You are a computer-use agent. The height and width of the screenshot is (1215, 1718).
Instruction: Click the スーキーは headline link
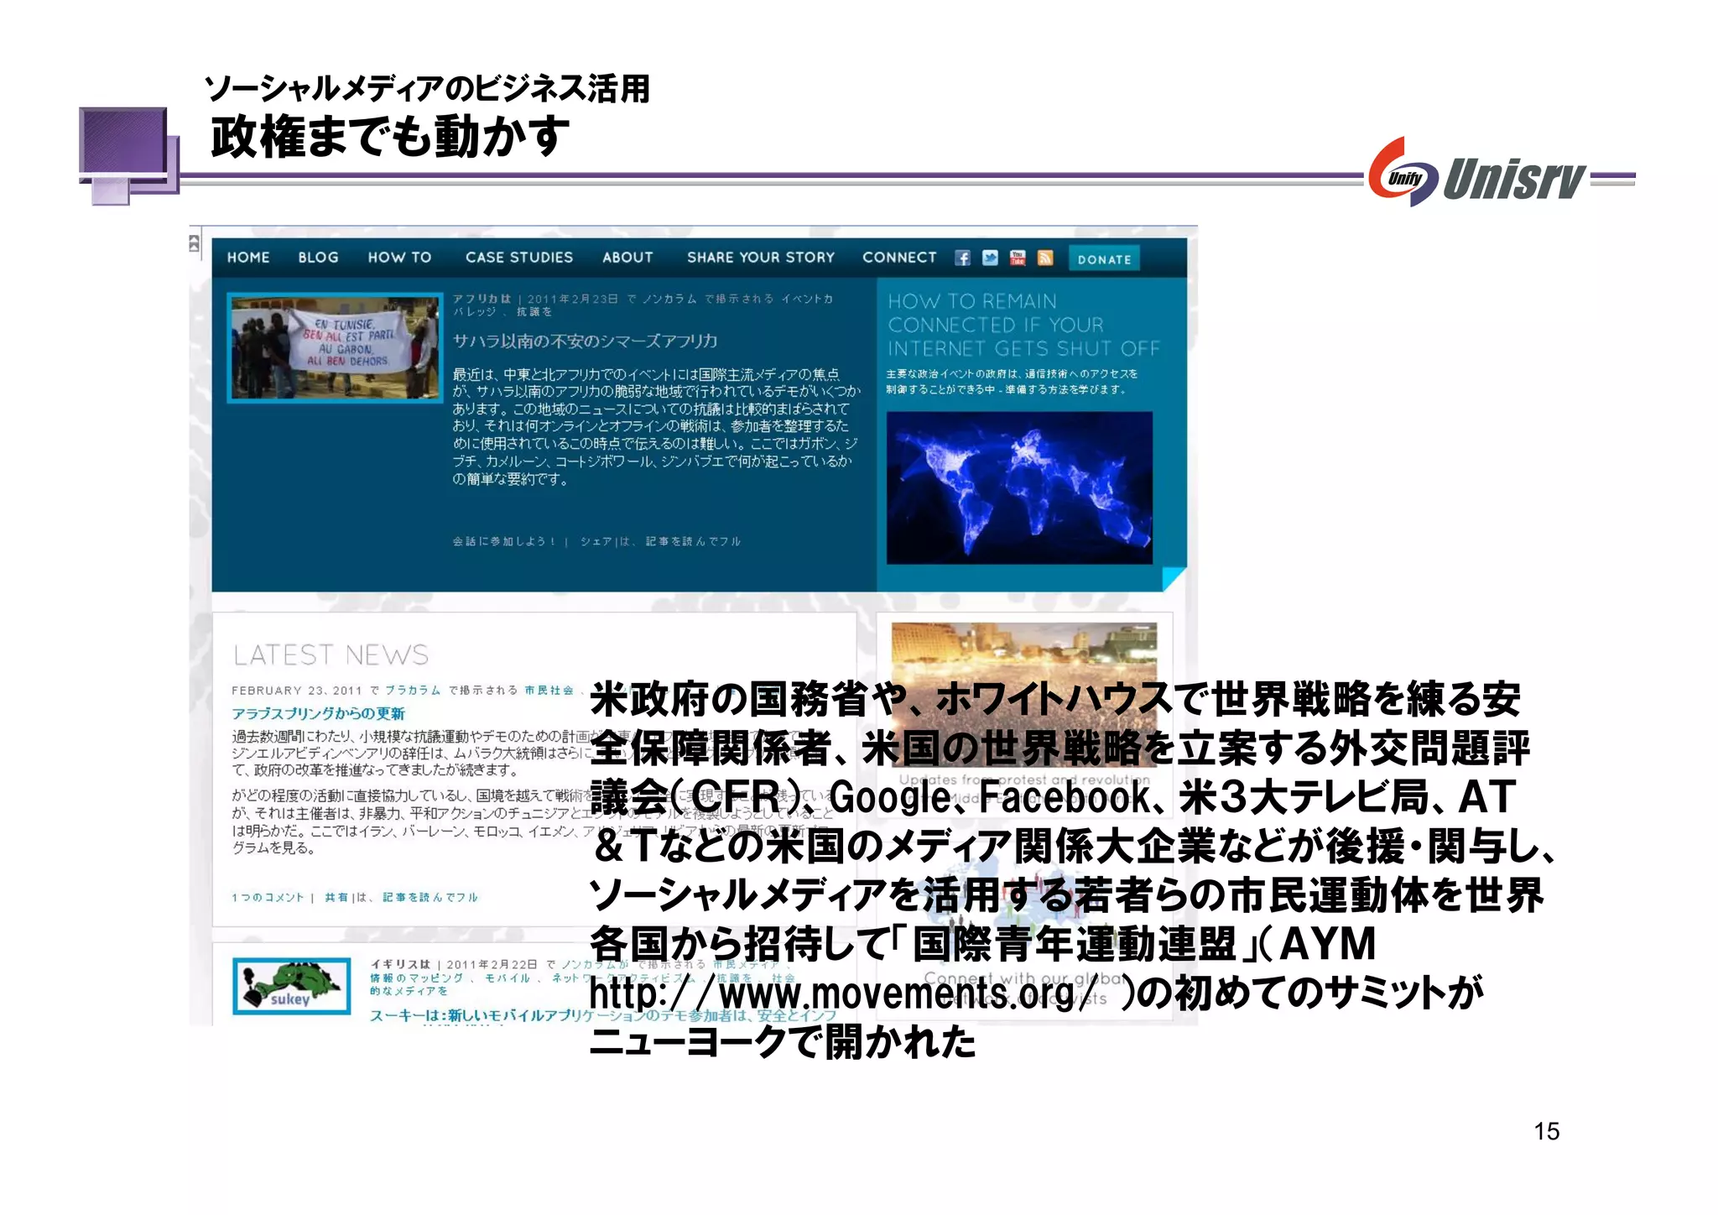(602, 1015)
